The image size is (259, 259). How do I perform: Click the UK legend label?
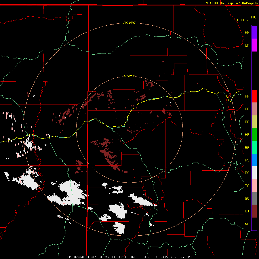click(247, 45)
